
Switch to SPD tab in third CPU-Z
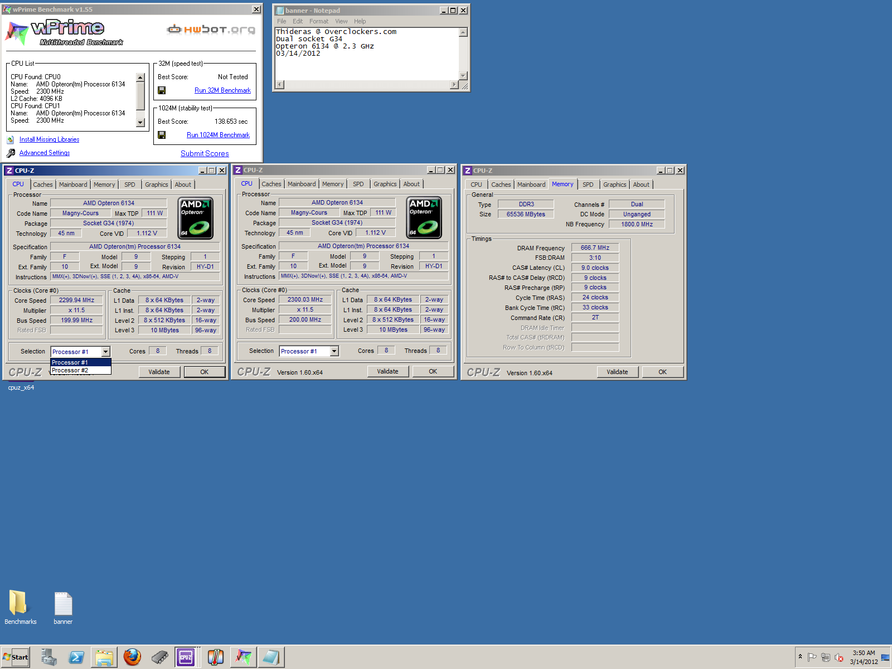(588, 185)
